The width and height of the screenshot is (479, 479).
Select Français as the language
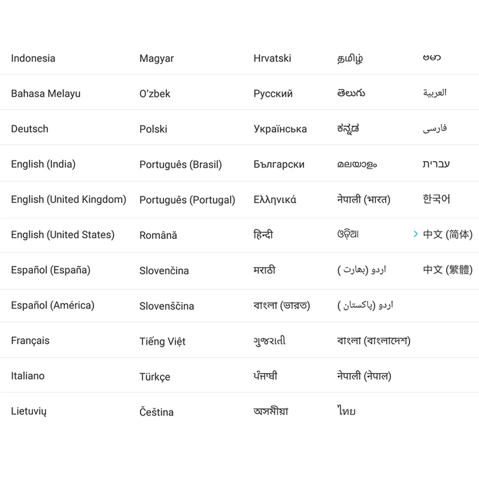[x=30, y=341]
